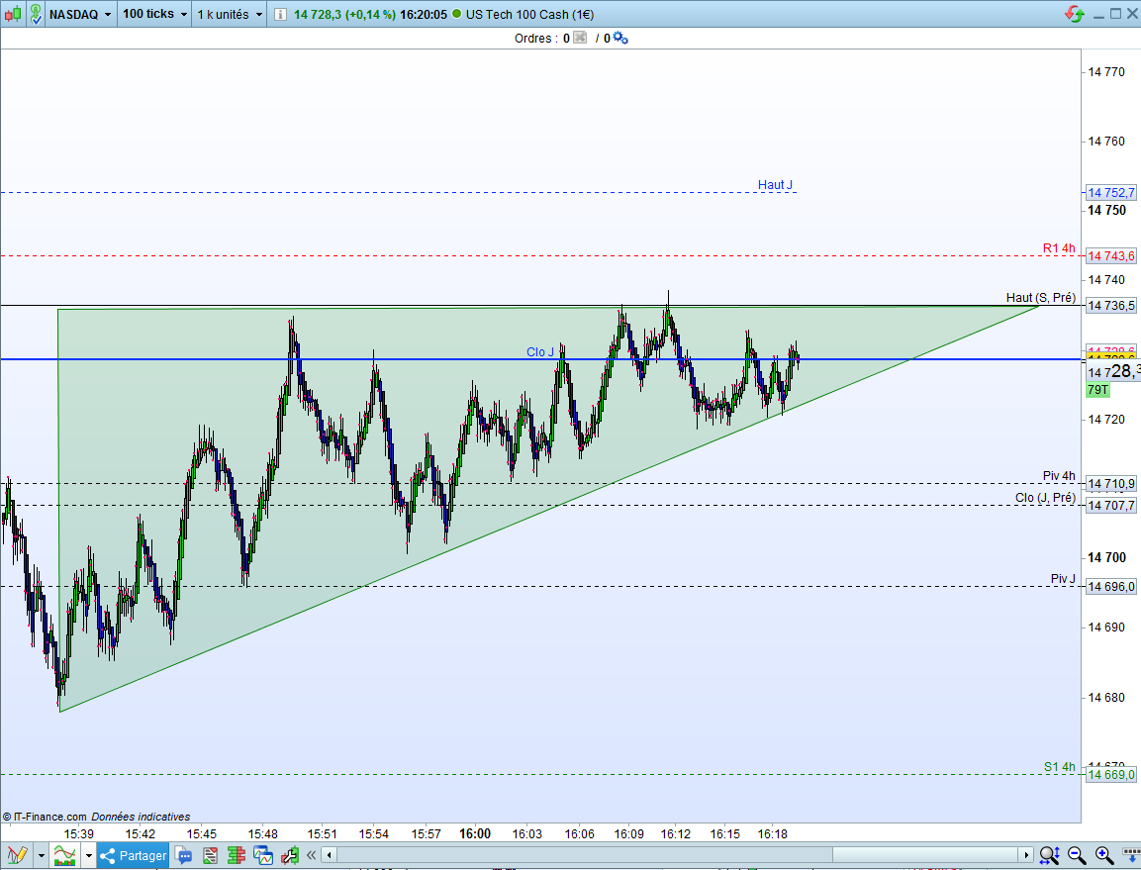Click the Haut (S, Pré) label
The image size is (1141, 870).
pos(1041,298)
